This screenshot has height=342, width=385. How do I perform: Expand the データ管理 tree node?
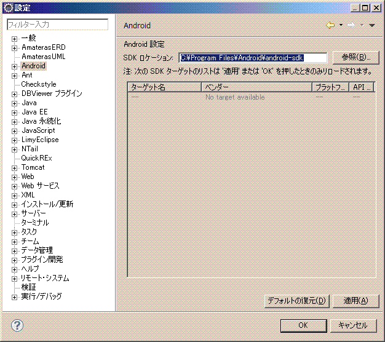(x=14, y=251)
